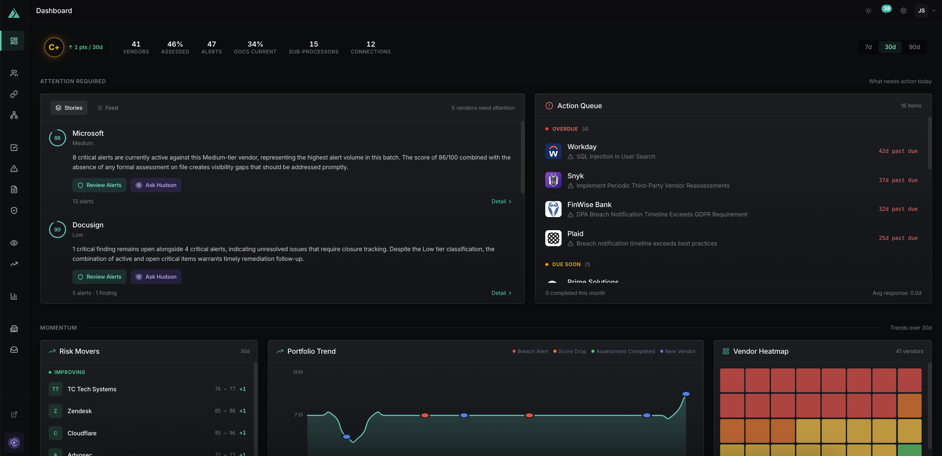Launch the Hudson assistant icon at sidebar bottom
This screenshot has width=942, height=456.
[x=14, y=443]
